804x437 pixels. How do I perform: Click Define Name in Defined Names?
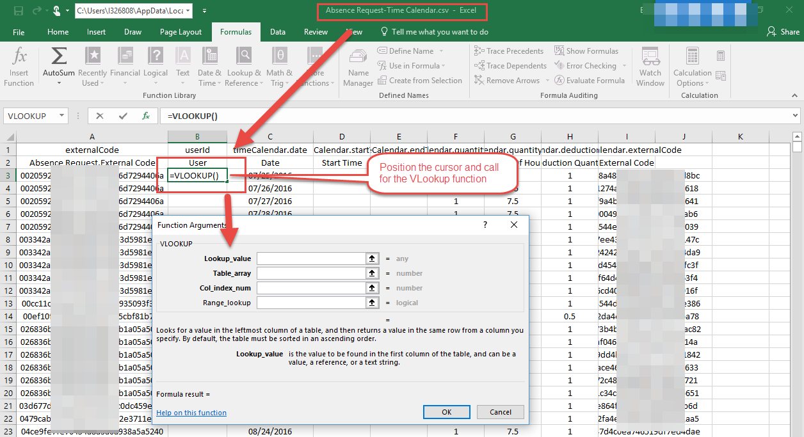[405, 51]
